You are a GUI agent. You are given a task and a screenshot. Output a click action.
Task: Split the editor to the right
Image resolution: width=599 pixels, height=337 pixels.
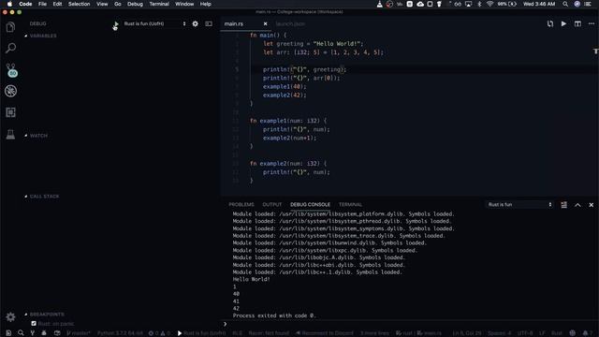[x=577, y=23]
